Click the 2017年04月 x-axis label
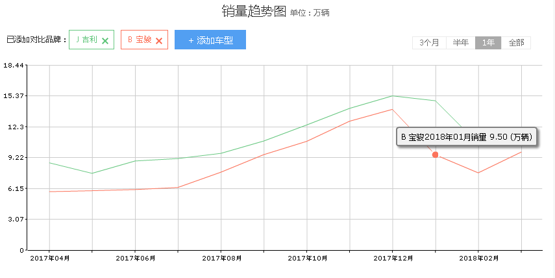 50,258
